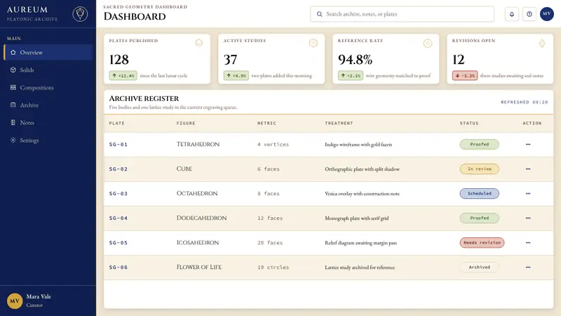Click the Treatment column header

coord(339,123)
